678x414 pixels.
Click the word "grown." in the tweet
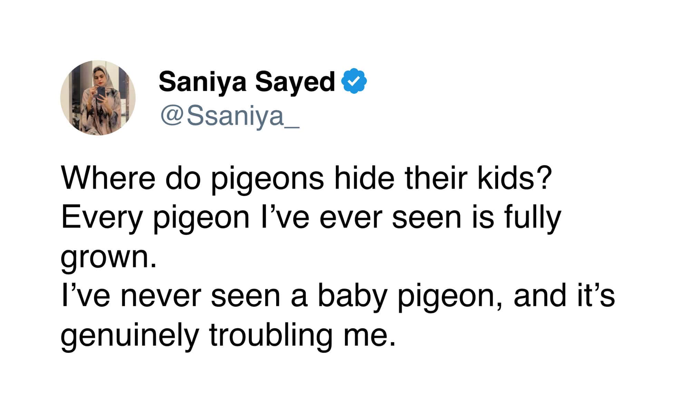coord(109,258)
